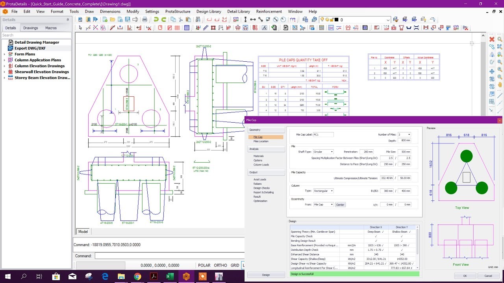This screenshot has width=504, height=283.
Task: Click the Save diskette icon in the toolbar
Action: click(128, 19)
